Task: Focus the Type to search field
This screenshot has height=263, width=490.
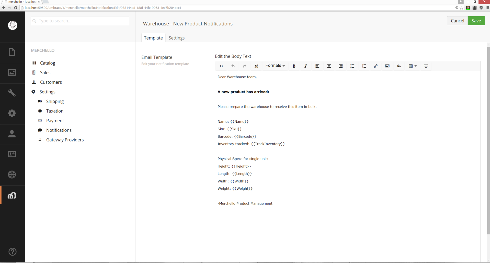Action: pyautogui.click(x=80, y=21)
